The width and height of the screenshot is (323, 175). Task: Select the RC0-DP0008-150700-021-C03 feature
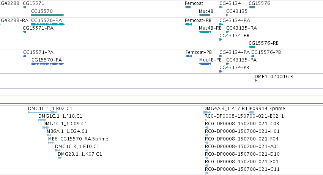[x=207, y=128]
